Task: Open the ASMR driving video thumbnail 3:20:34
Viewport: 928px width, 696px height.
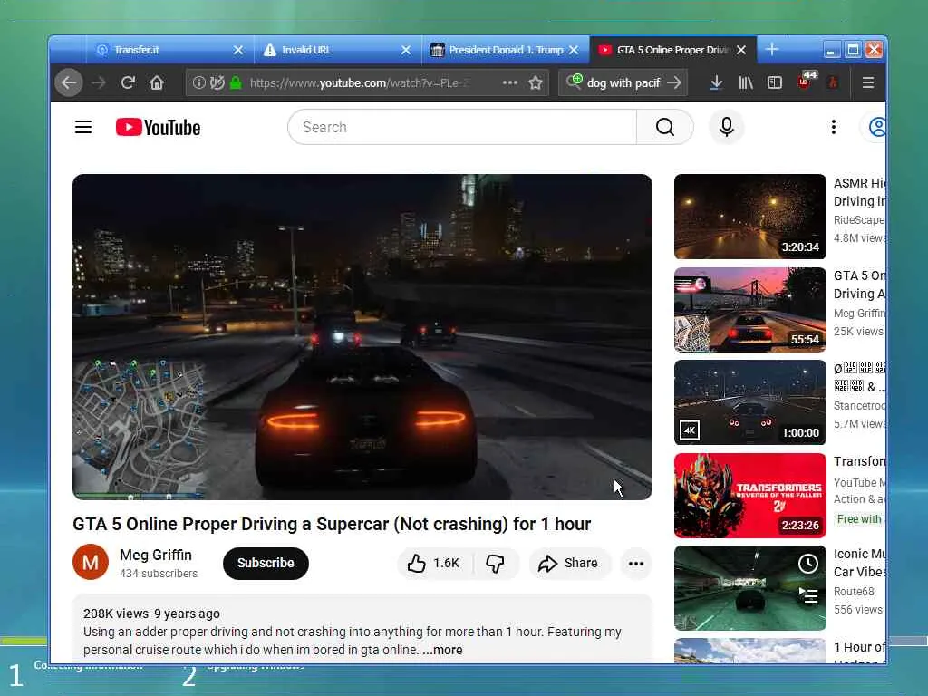Action: pyautogui.click(x=749, y=217)
